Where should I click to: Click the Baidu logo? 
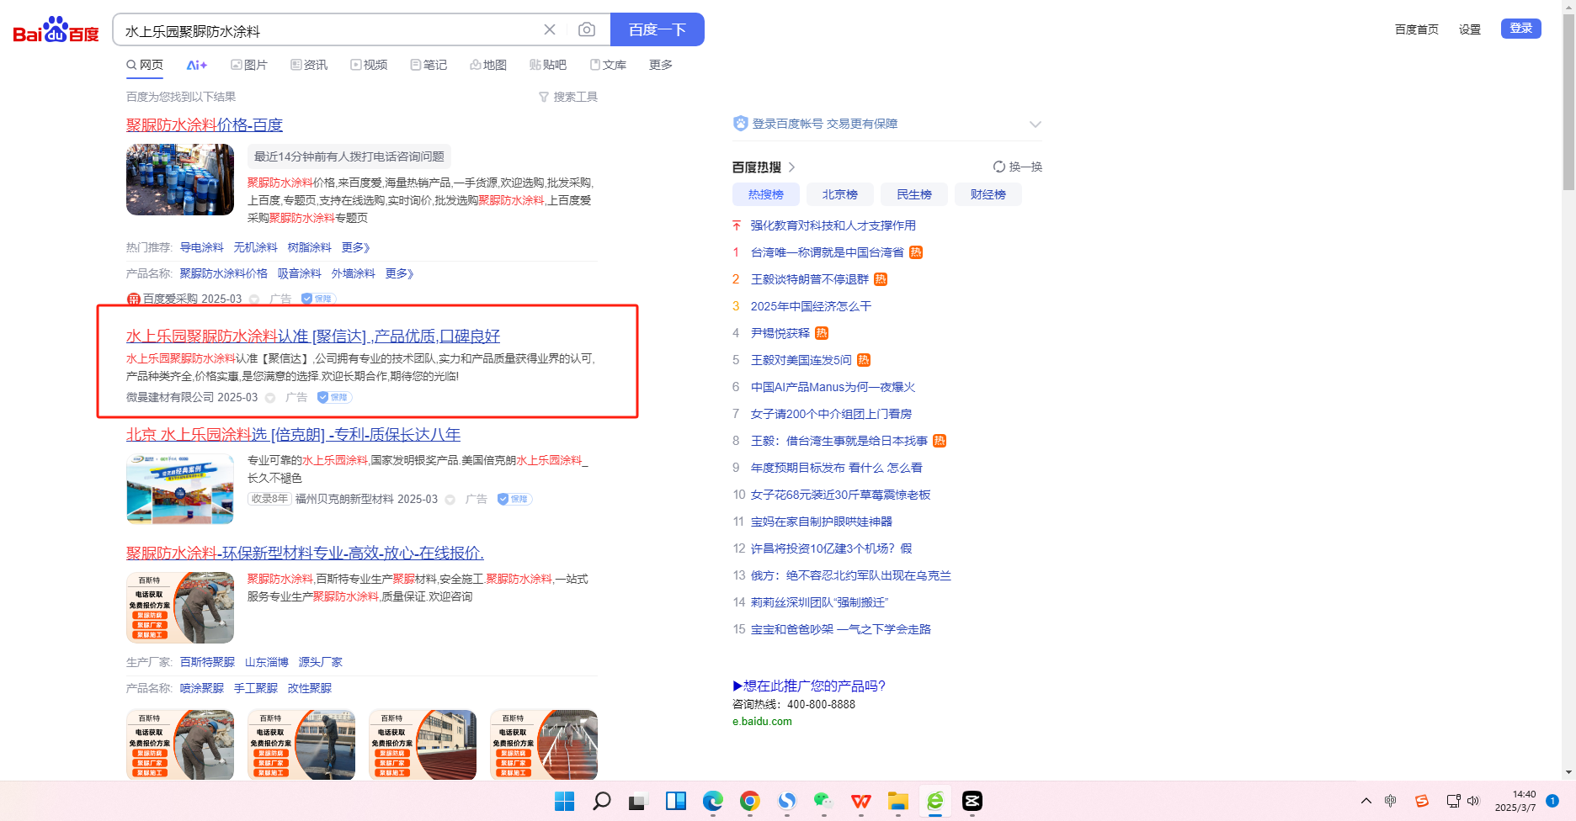56,30
